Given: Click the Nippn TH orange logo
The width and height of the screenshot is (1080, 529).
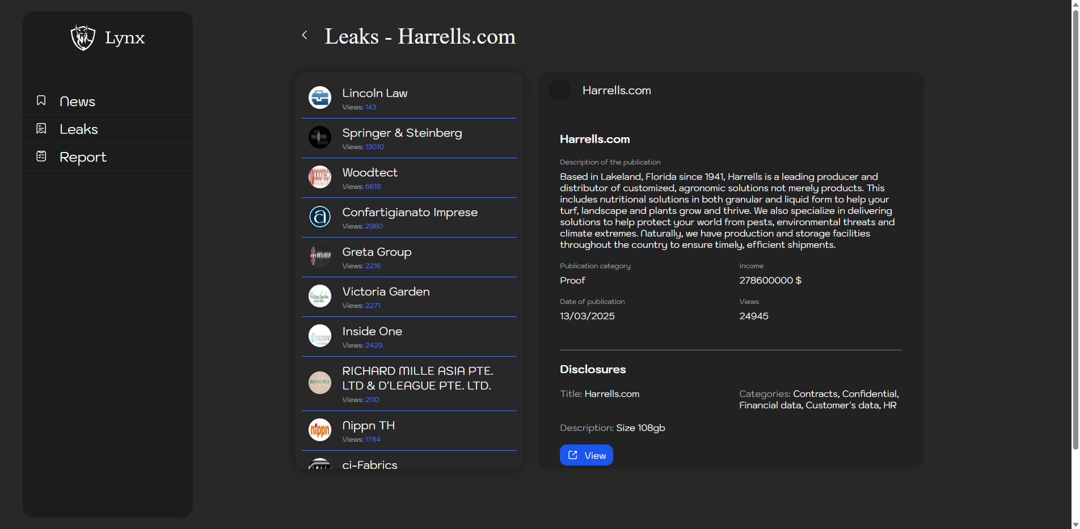Looking at the screenshot, I should coord(320,430).
